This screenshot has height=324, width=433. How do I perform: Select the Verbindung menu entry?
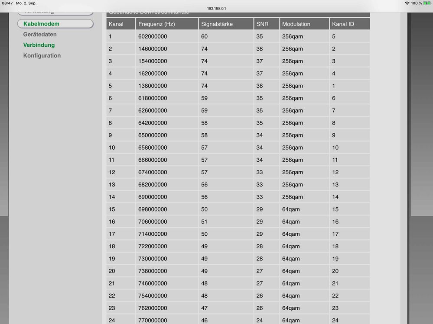click(x=39, y=45)
